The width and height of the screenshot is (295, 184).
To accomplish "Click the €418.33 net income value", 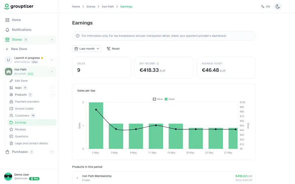I will click(149, 70).
